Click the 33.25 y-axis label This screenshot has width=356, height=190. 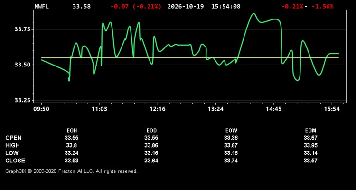22,100
